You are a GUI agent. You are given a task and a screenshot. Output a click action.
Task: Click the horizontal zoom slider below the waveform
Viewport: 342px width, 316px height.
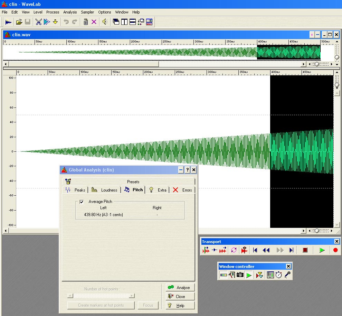pos(317,231)
